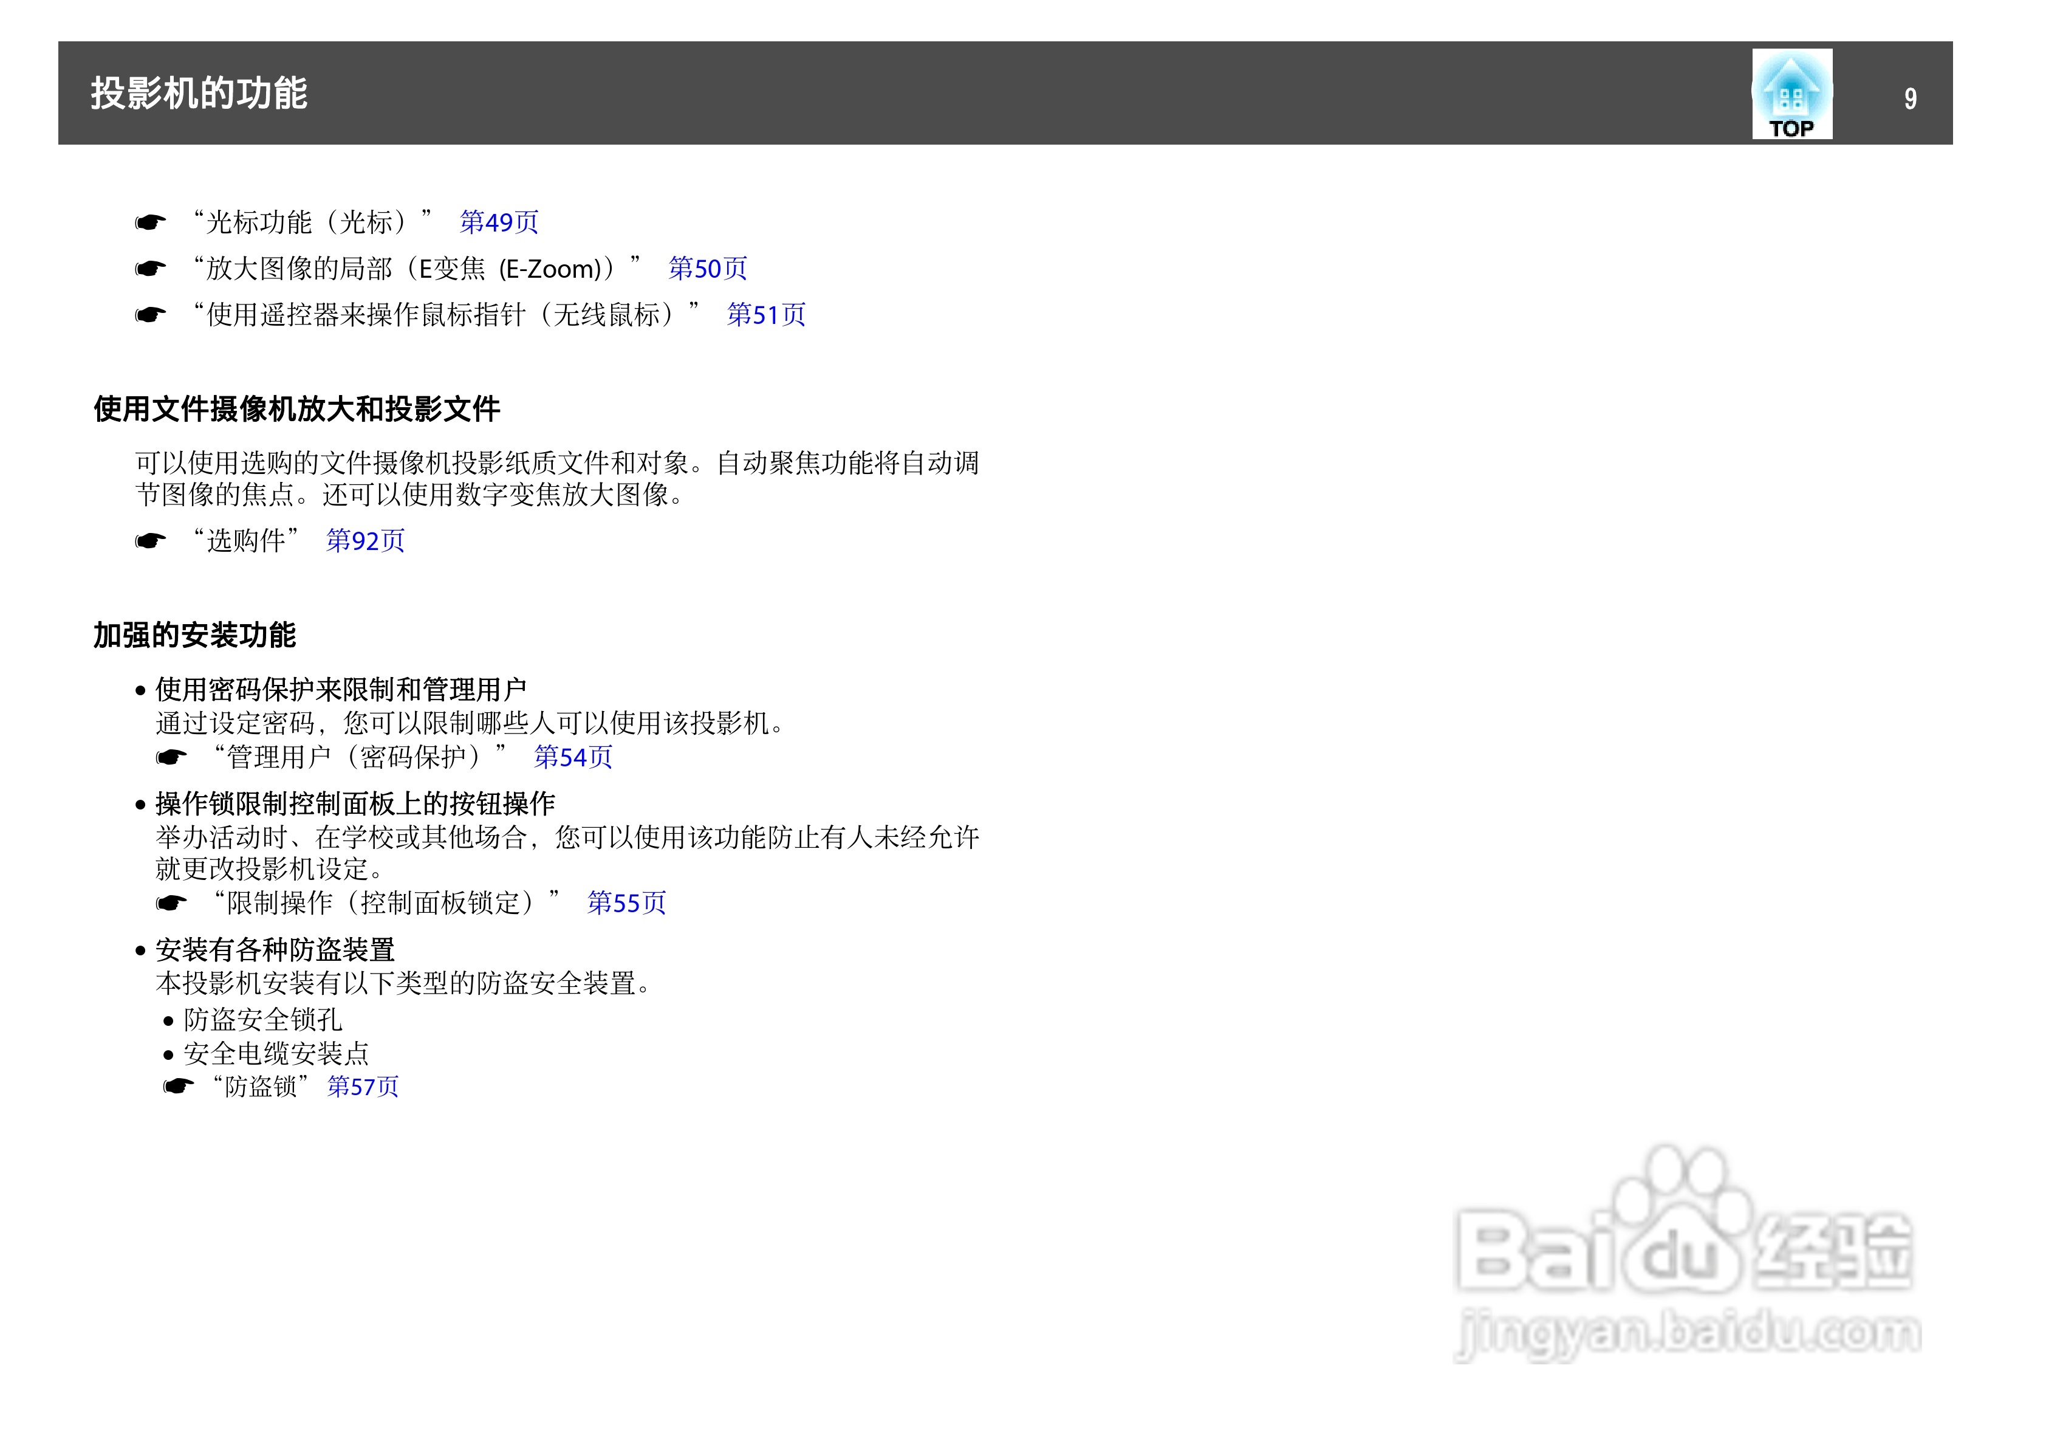Open page link 第55页
Screen dimensions: 2046x1447
[630, 903]
